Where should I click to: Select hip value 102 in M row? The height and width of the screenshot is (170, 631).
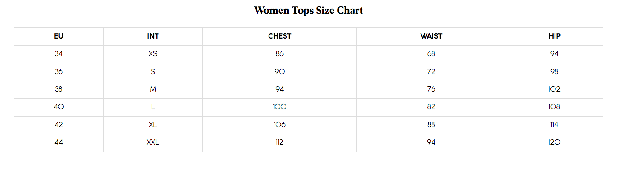pos(555,89)
